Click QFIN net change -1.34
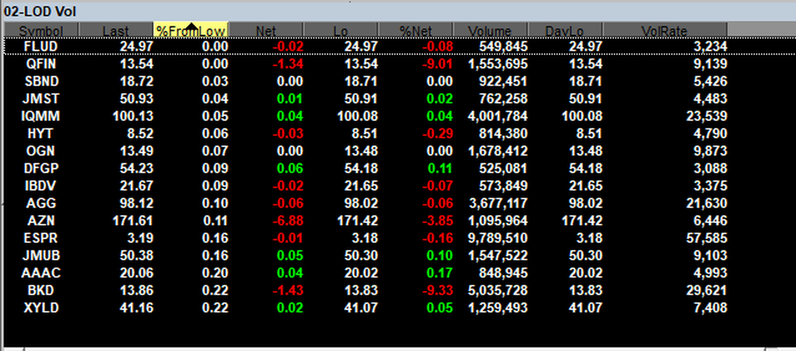 point(288,63)
